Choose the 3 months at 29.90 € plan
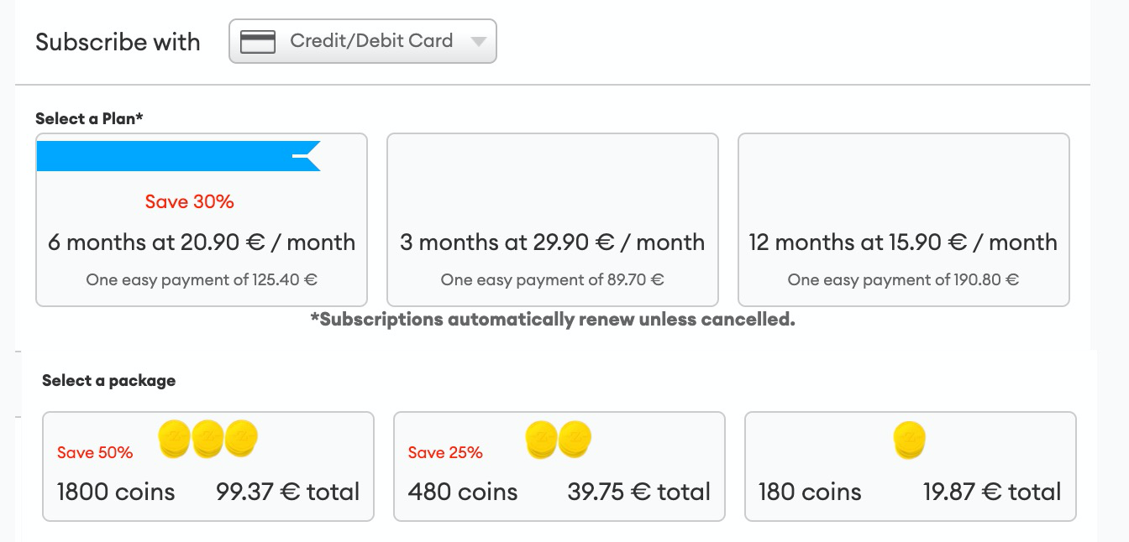 click(552, 242)
